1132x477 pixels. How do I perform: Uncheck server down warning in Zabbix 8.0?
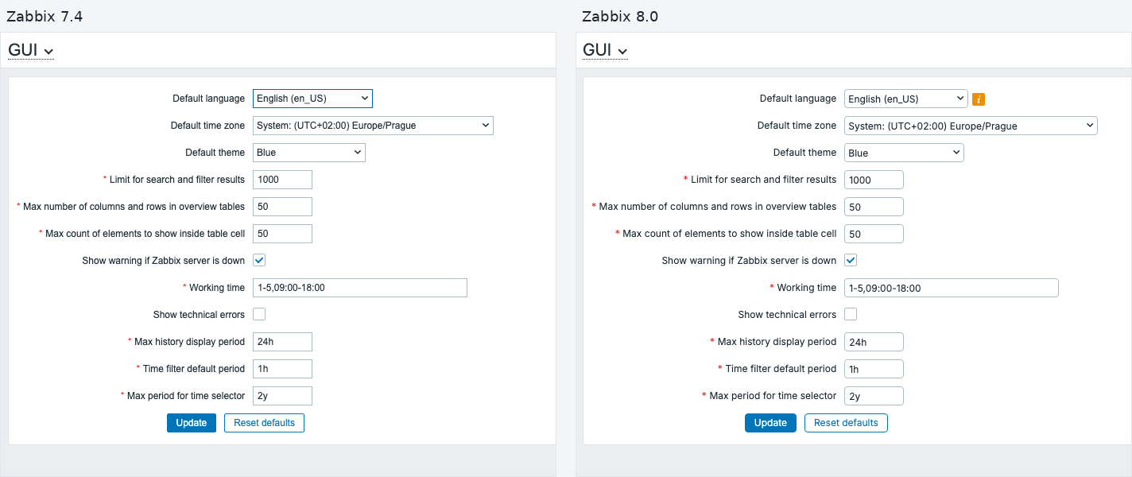(851, 260)
